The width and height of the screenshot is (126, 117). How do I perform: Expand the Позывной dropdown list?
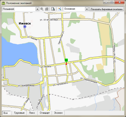37,9
